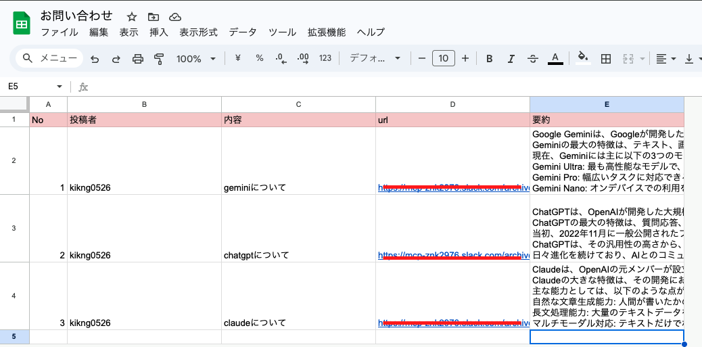Select the paint format roller

[159, 59]
